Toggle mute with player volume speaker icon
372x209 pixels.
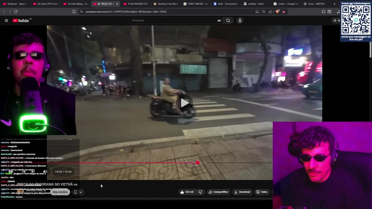(45, 172)
